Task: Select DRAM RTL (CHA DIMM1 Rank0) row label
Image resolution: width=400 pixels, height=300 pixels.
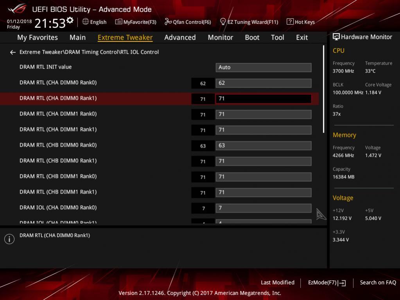Action: coord(58,114)
